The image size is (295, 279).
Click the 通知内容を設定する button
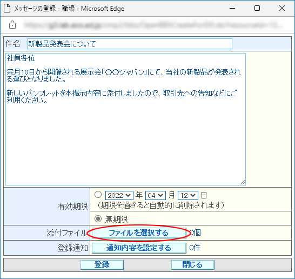[x=139, y=248]
